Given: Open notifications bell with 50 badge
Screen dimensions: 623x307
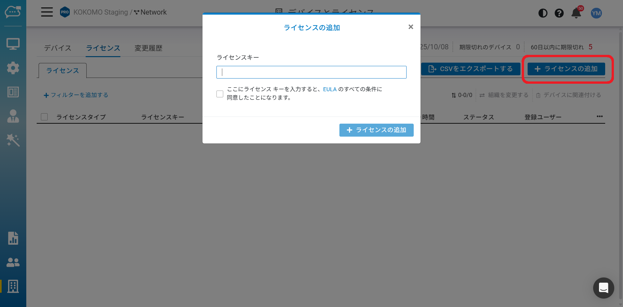Looking at the screenshot, I should coord(576,13).
